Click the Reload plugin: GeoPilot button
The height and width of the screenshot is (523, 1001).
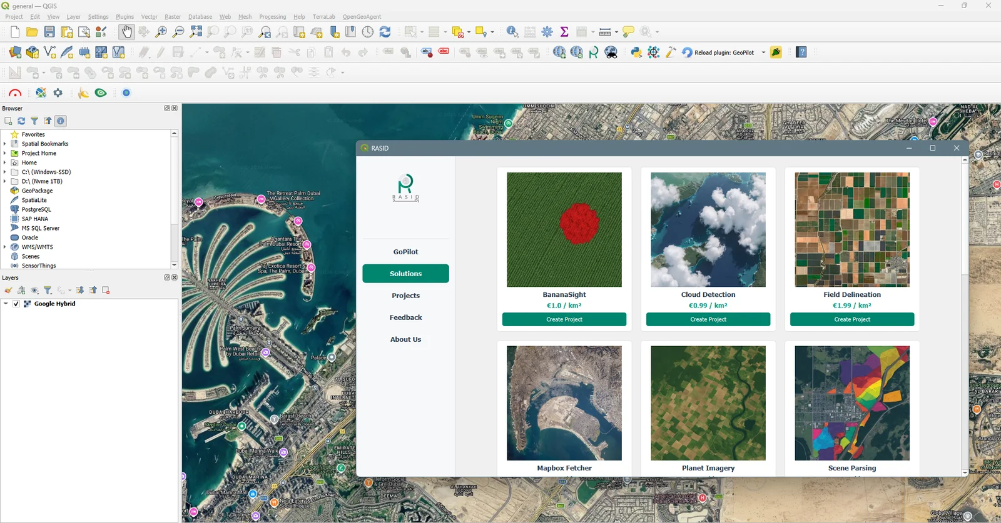click(x=718, y=52)
